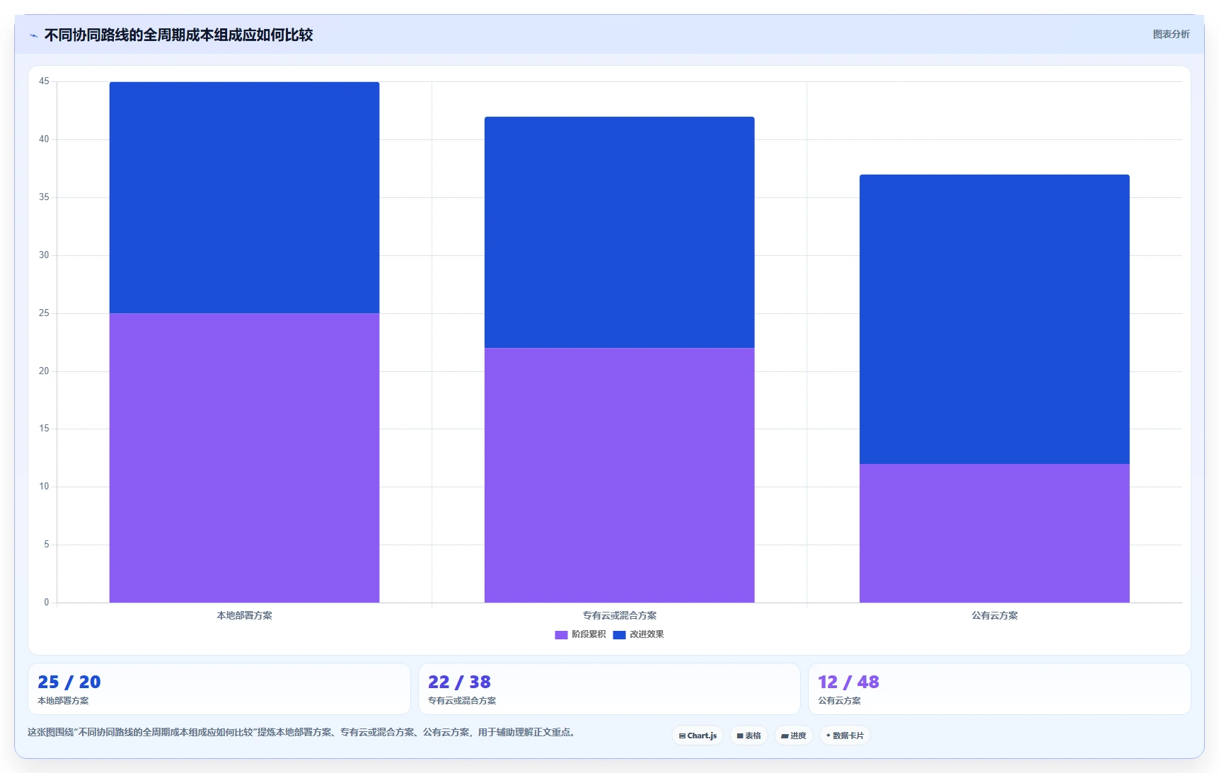This screenshot has width=1219, height=773.
Task: Click the blue bar segment for 公有云方案
Action: [x=994, y=319]
